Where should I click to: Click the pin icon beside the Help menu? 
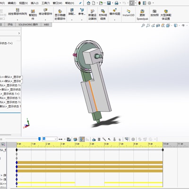pyautogui.click(x=80, y=3)
